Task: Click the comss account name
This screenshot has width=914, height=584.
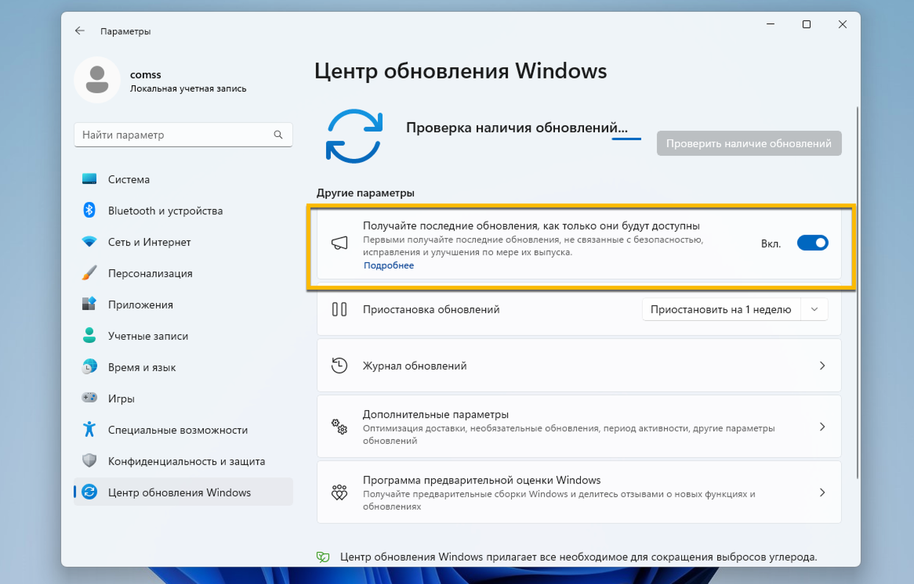Action: [x=146, y=74]
